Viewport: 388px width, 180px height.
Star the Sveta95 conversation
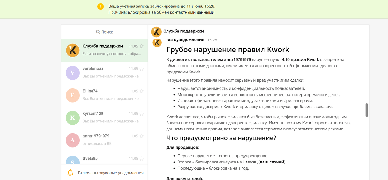tap(141, 159)
